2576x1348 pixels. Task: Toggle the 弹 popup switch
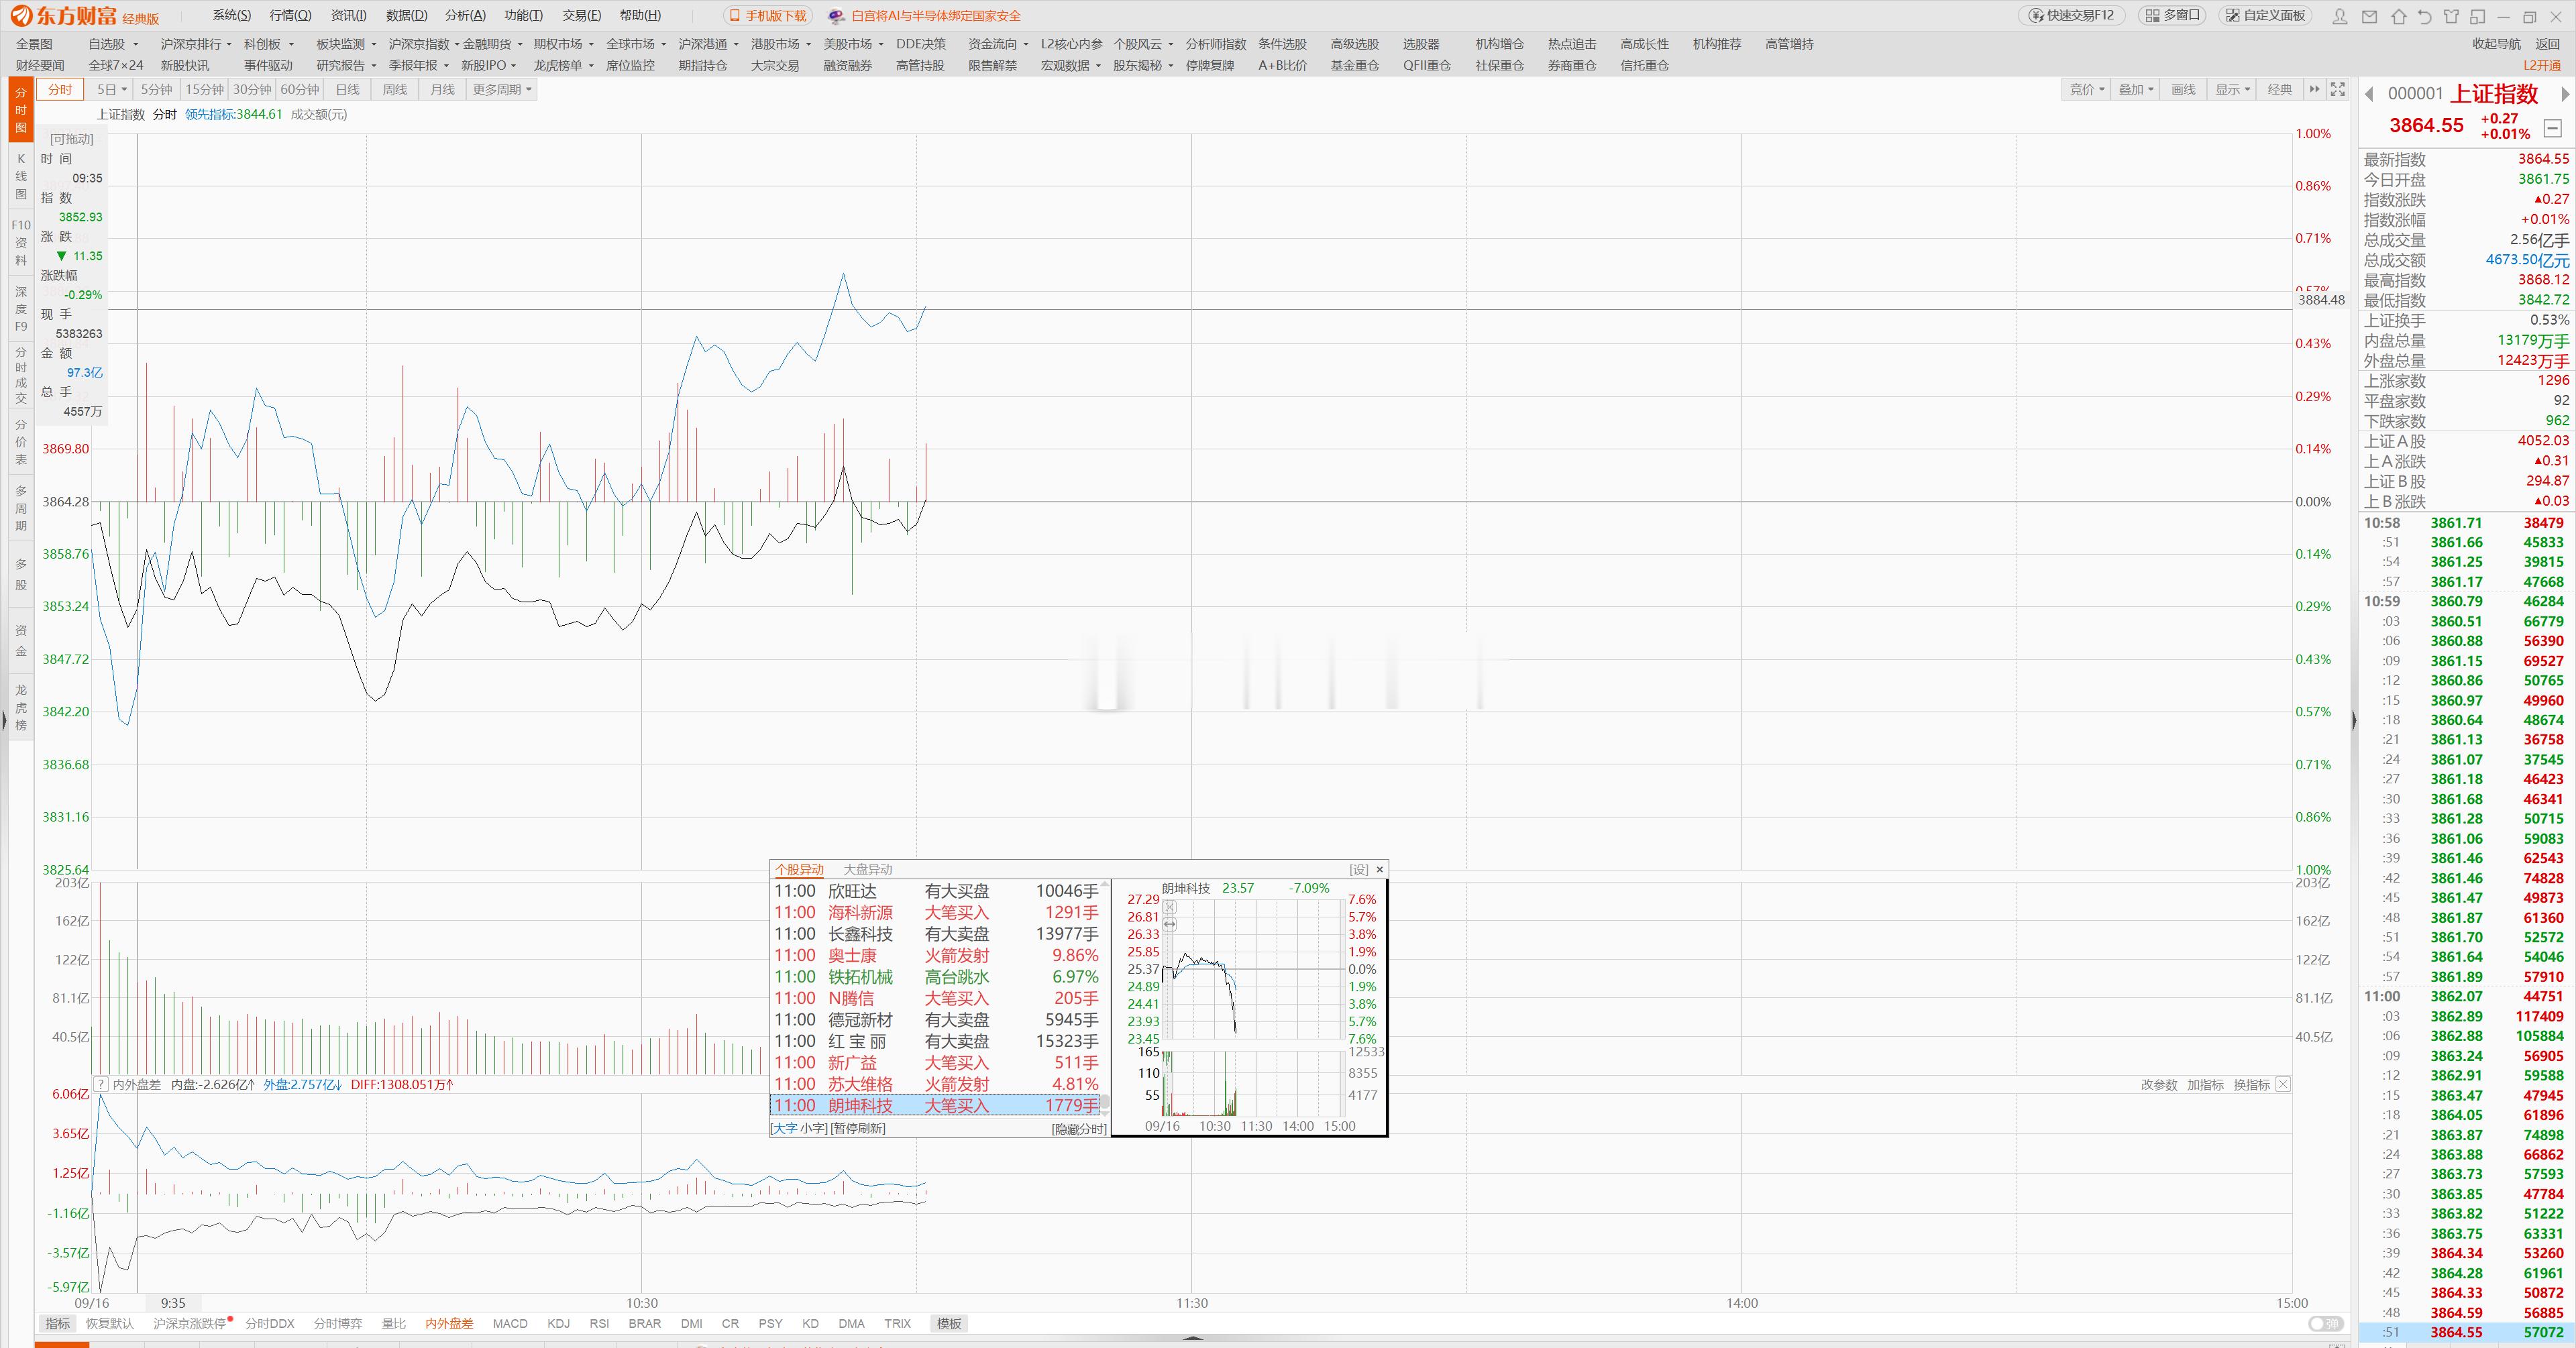(2326, 1323)
